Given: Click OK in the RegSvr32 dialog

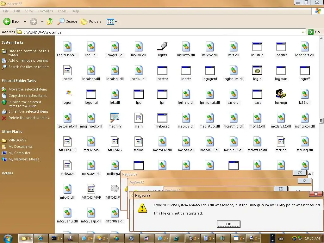Looking at the screenshot, I should click(x=228, y=224).
